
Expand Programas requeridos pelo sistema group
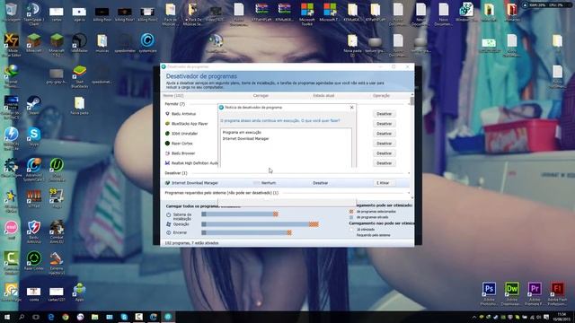tap(409, 193)
